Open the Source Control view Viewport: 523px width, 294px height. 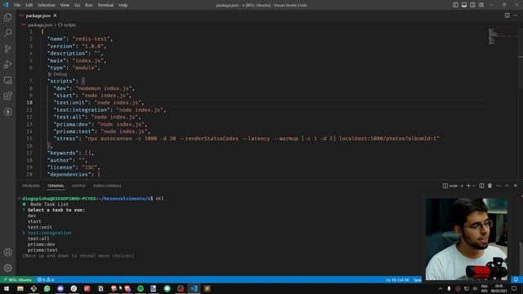(x=7, y=49)
